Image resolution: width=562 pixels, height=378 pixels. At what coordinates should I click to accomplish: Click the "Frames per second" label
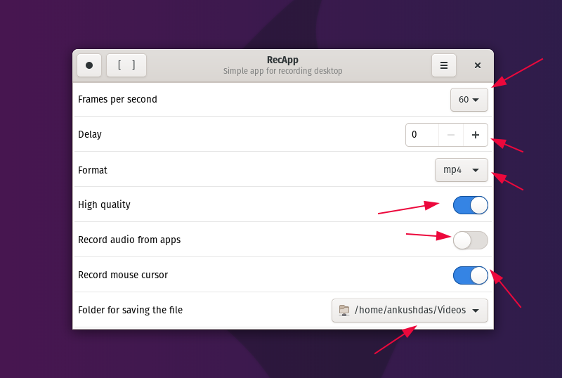117,99
